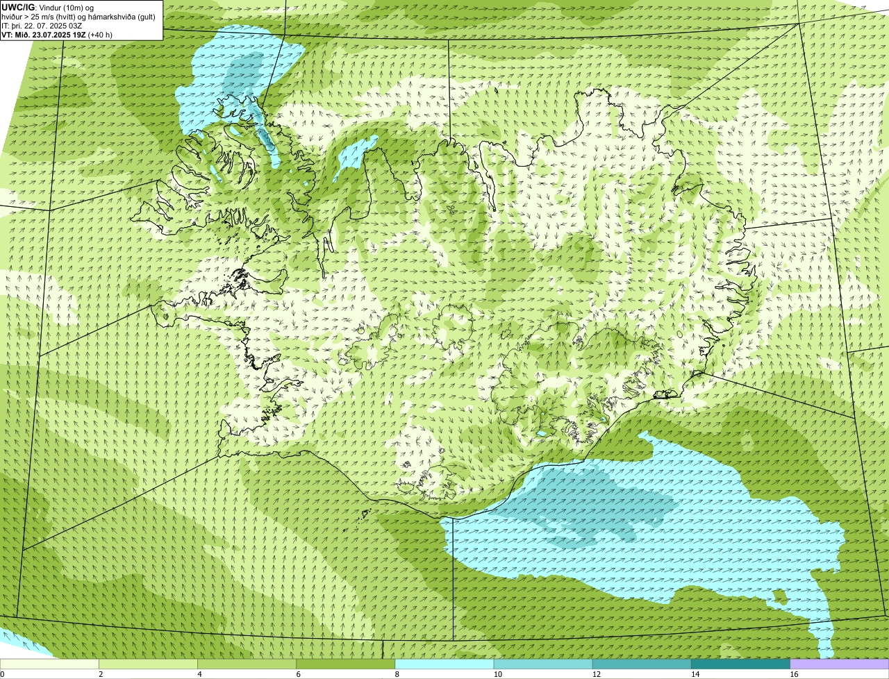Click the lavender legend swatch above 16 m/s
Viewport: 889px width, 679px height.
[840, 664]
